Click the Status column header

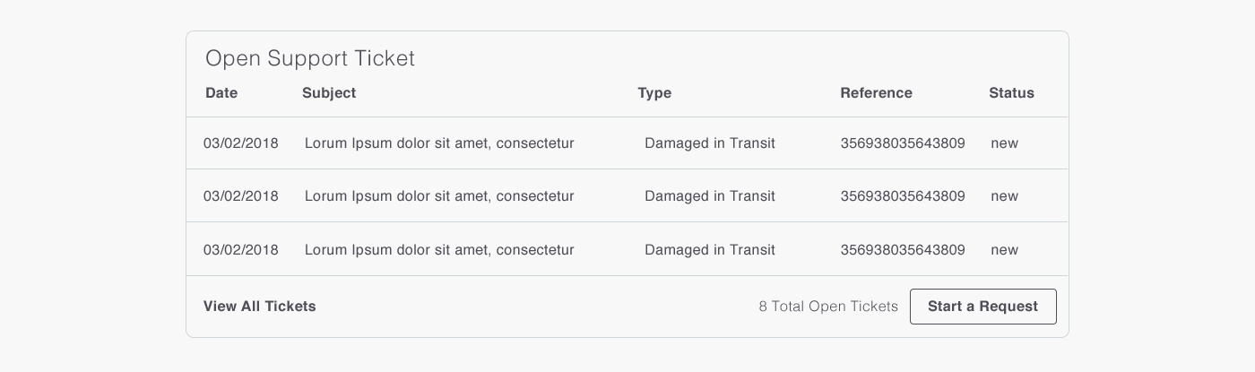1011,93
